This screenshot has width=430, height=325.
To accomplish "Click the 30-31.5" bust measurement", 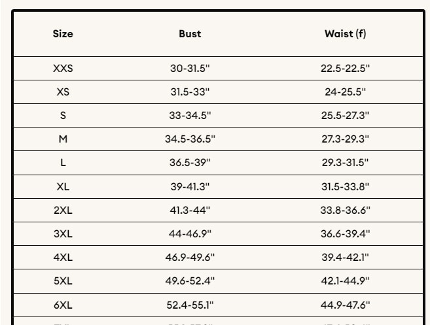I will (x=190, y=68).
